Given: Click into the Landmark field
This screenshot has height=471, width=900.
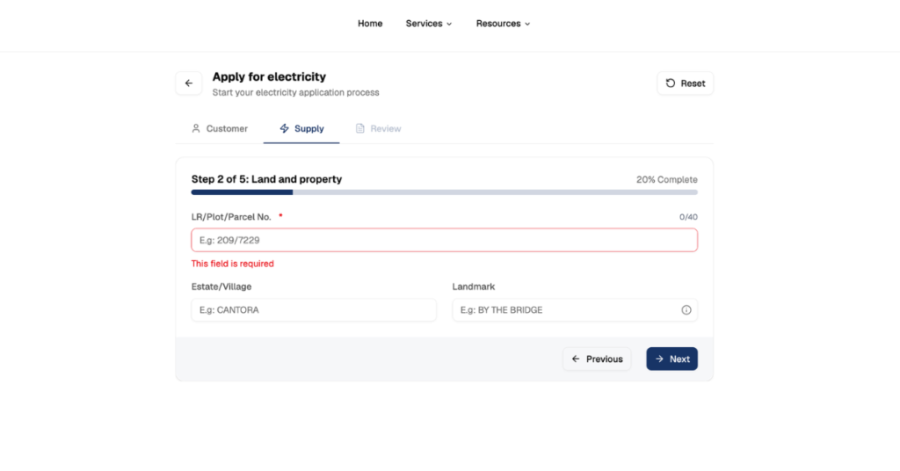Looking at the screenshot, I should [x=575, y=310].
